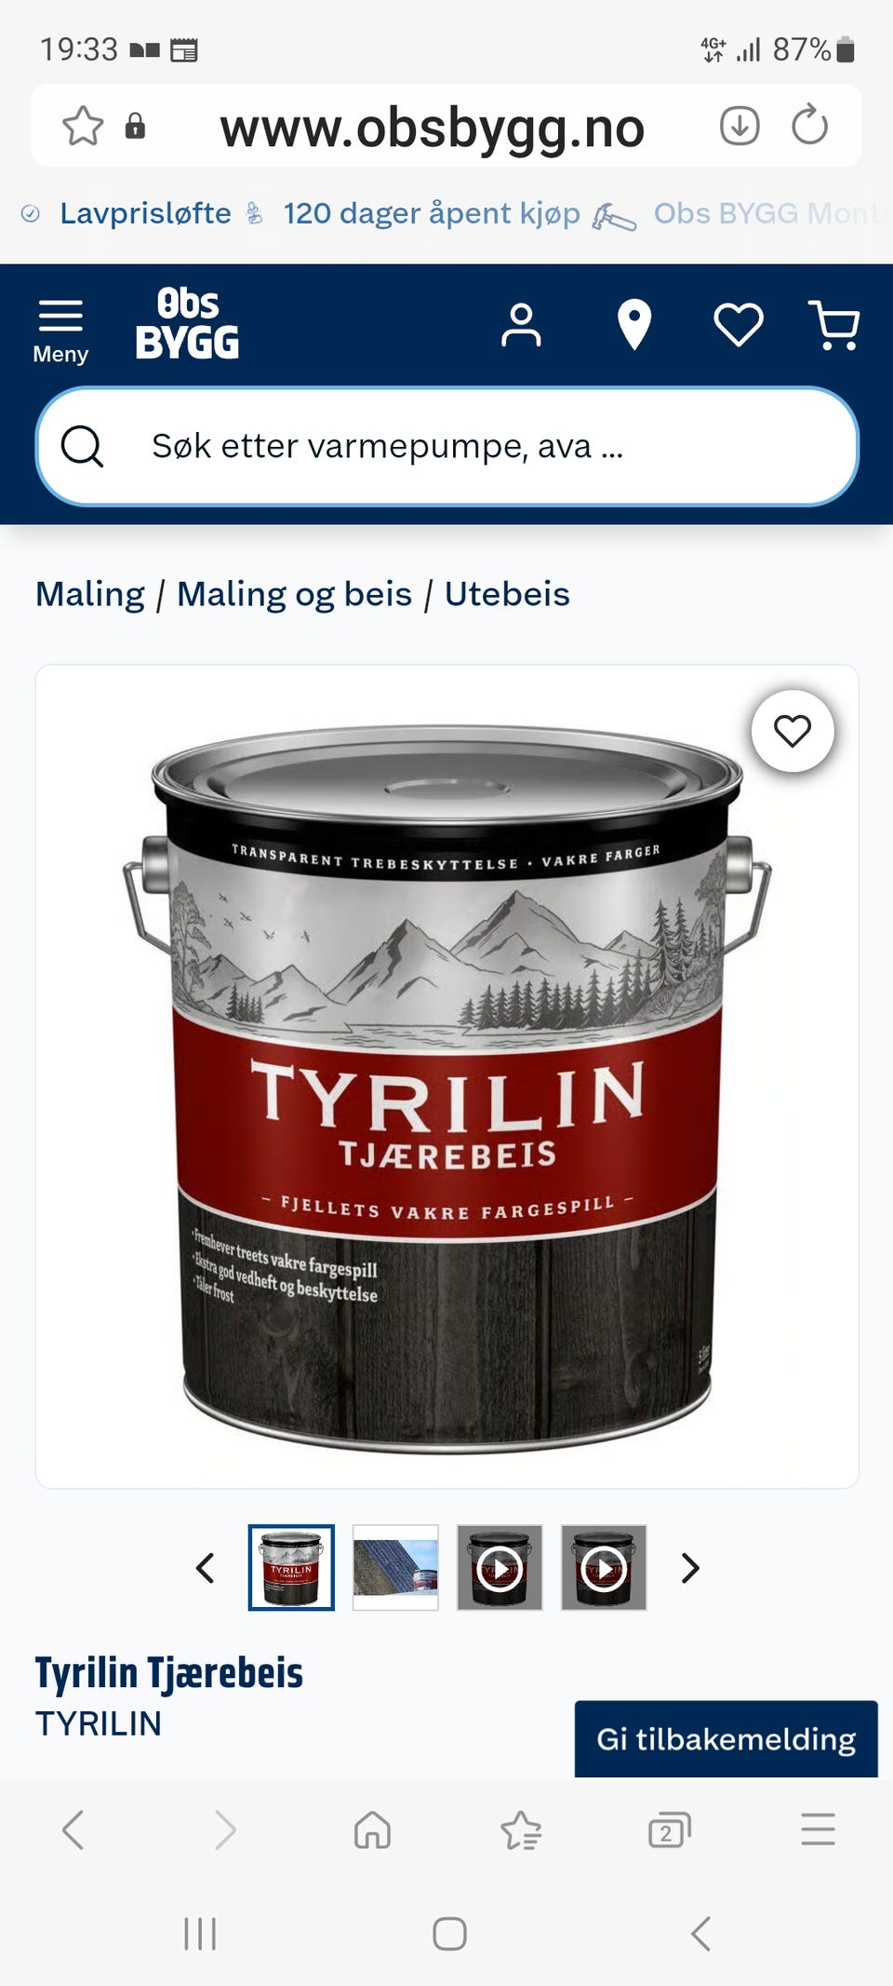Play the first product video thumbnail

pyautogui.click(x=500, y=1567)
